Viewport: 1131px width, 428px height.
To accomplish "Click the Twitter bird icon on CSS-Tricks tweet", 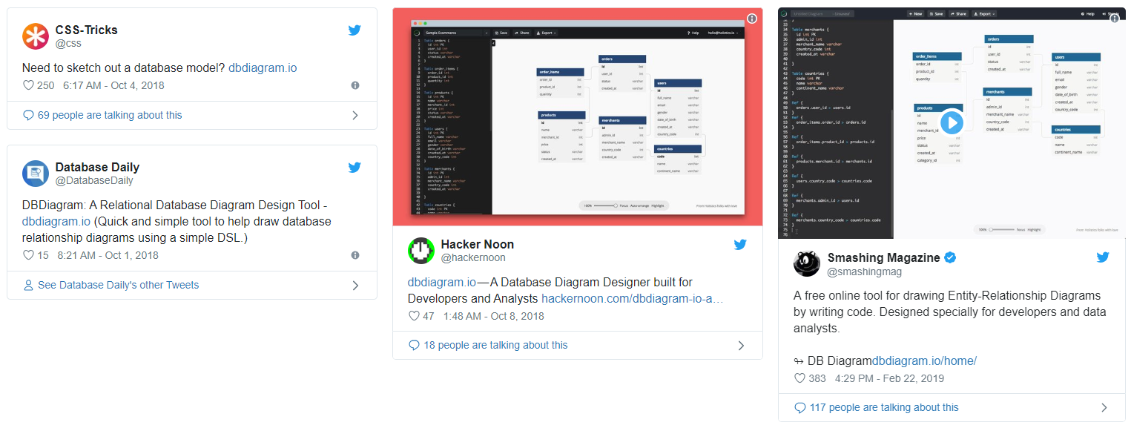I will click(355, 30).
